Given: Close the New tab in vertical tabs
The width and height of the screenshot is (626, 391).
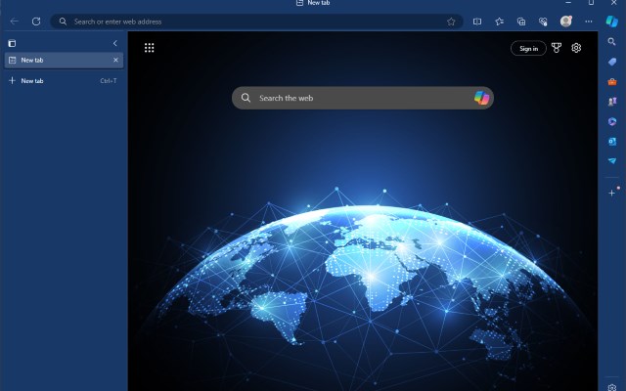Looking at the screenshot, I should [115, 60].
